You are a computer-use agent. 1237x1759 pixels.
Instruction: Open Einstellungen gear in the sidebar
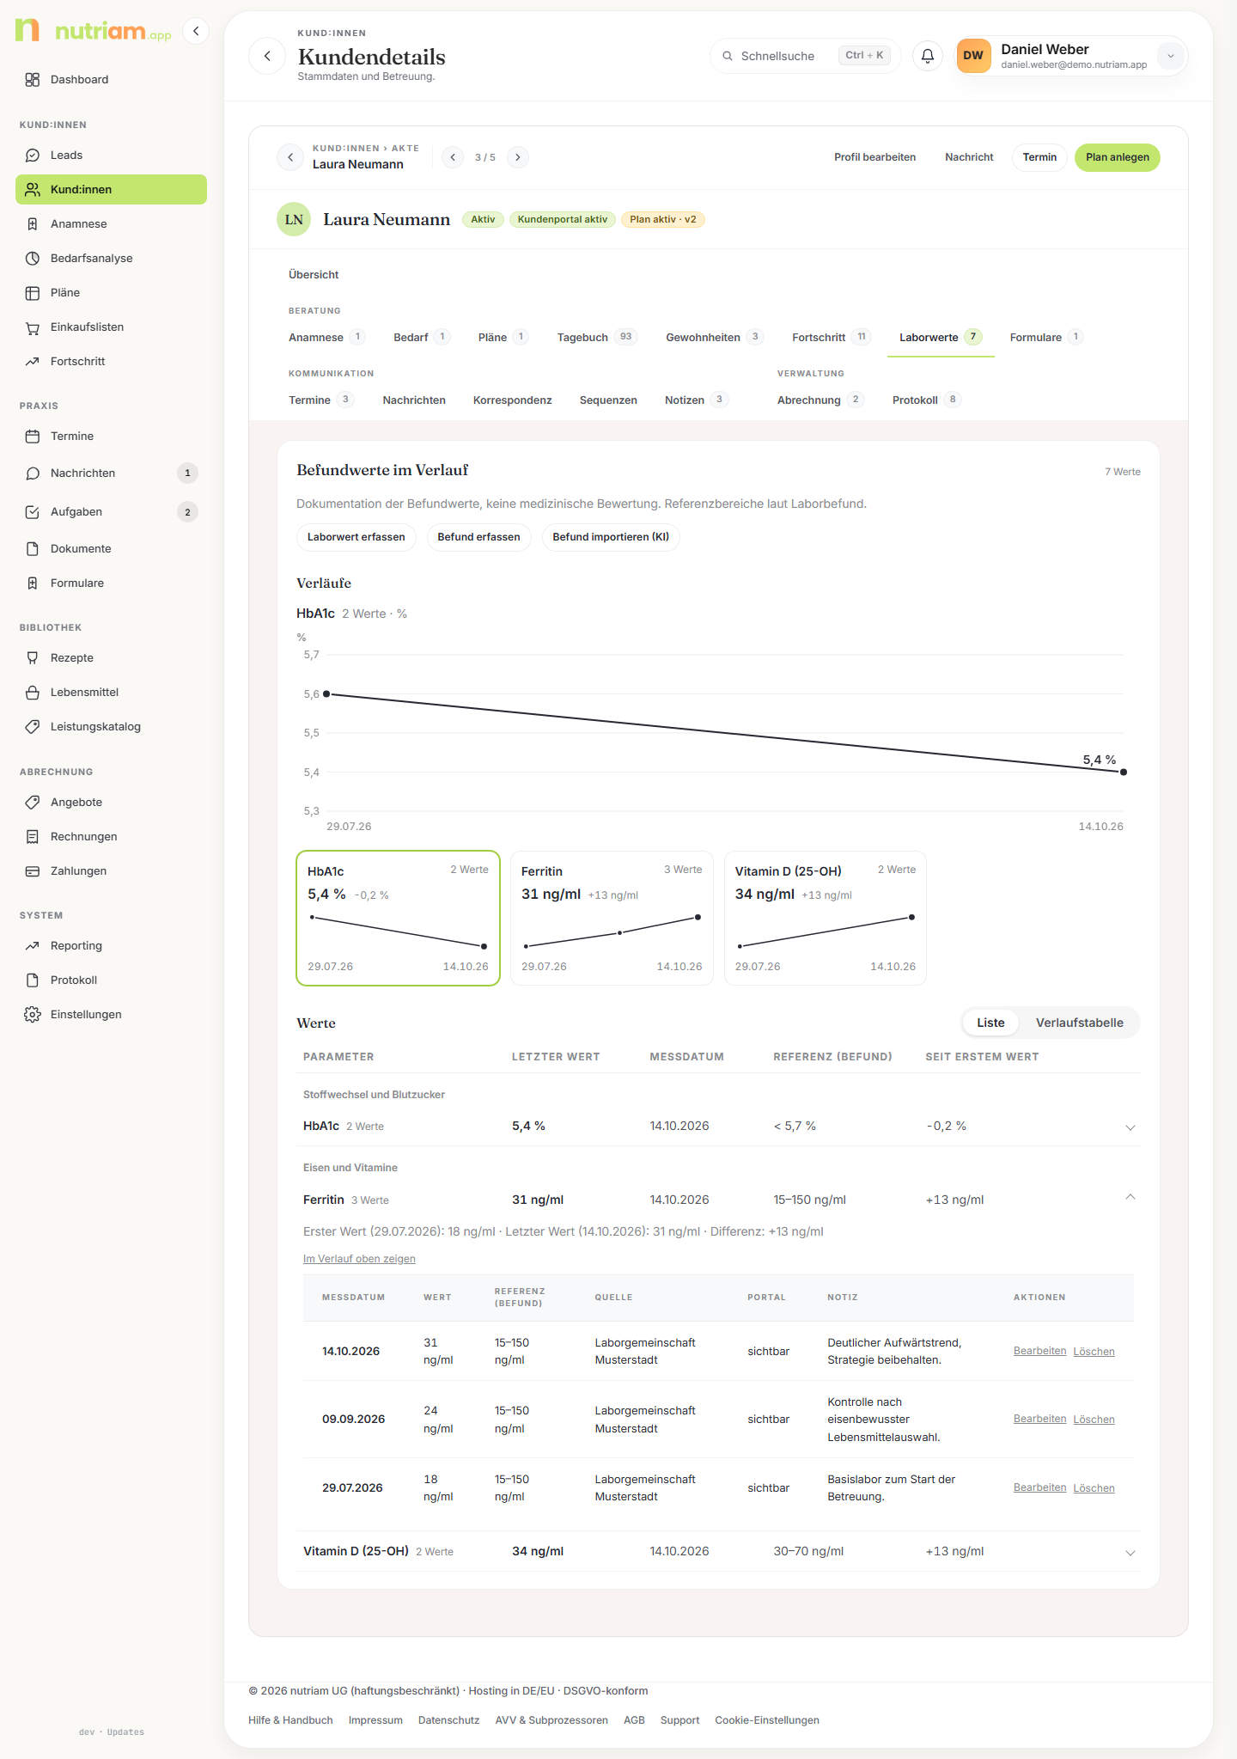point(33,1015)
